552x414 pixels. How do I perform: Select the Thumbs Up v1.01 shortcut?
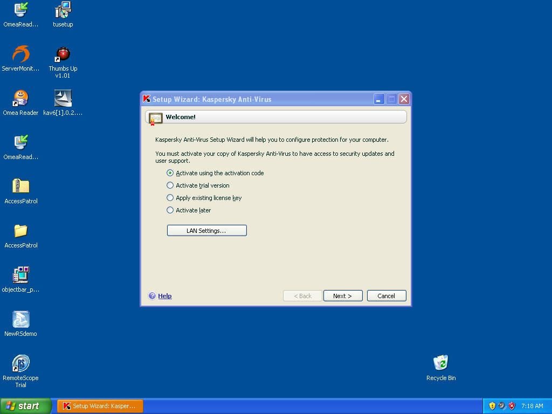[x=63, y=54]
